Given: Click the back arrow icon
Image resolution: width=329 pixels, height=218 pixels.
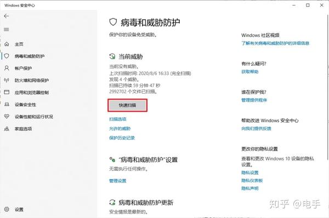Looking at the screenshot, I should [x=7, y=16].
